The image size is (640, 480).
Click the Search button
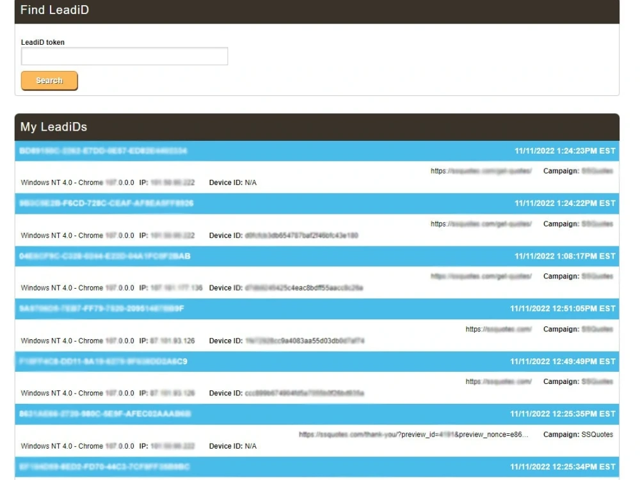(49, 81)
